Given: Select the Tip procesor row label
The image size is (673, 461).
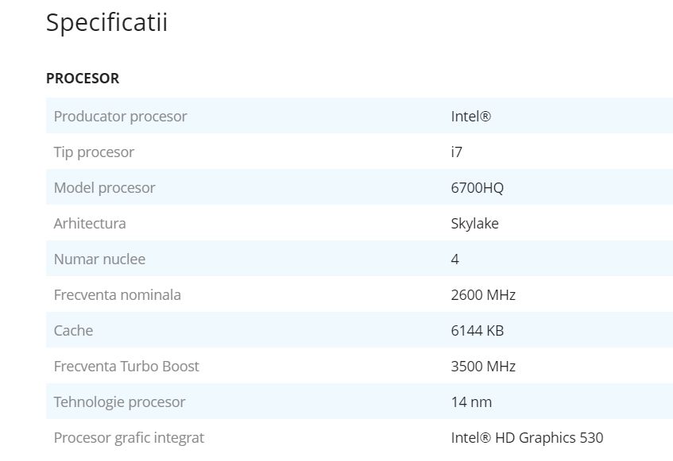Looking at the screenshot, I should tap(94, 152).
